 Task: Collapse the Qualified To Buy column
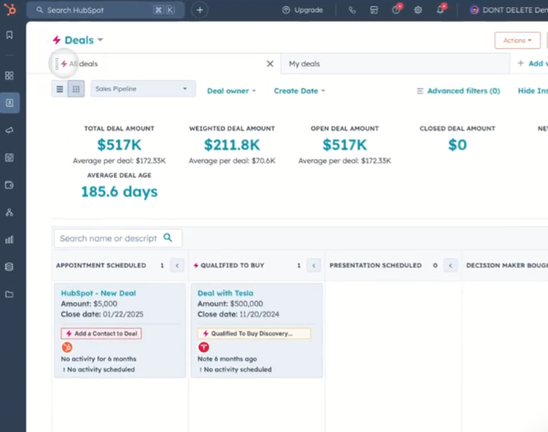coord(314,266)
